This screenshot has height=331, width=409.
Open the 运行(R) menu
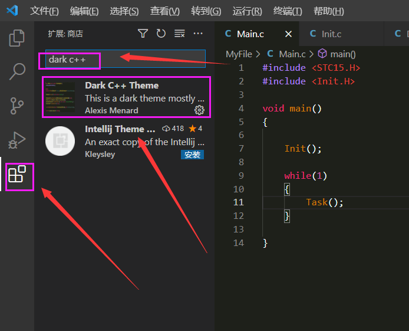tap(248, 11)
